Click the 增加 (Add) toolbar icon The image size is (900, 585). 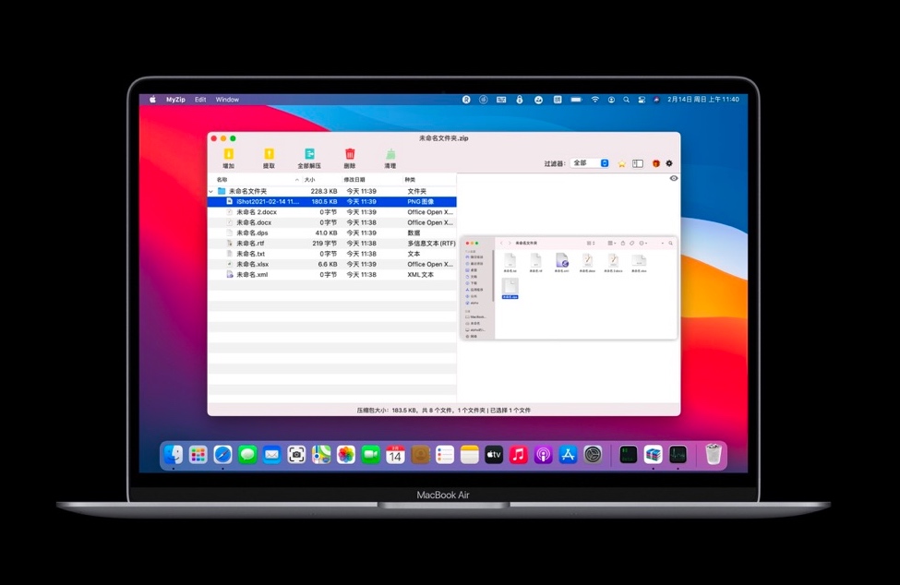point(227,153)
